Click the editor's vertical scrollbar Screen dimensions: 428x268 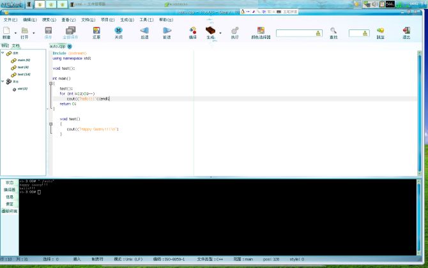(x=420, y=113)
